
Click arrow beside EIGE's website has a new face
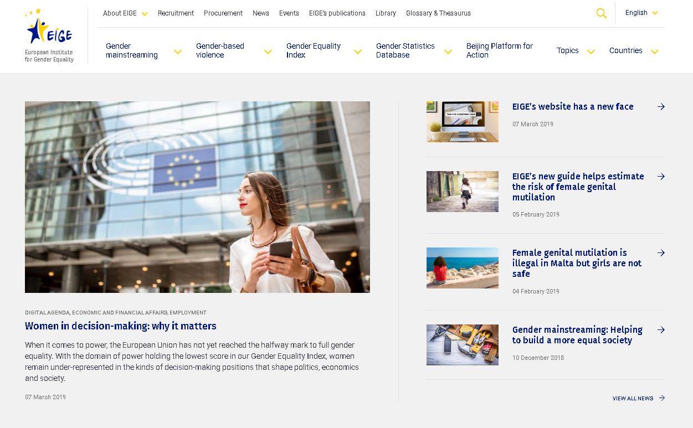point(661,107)
